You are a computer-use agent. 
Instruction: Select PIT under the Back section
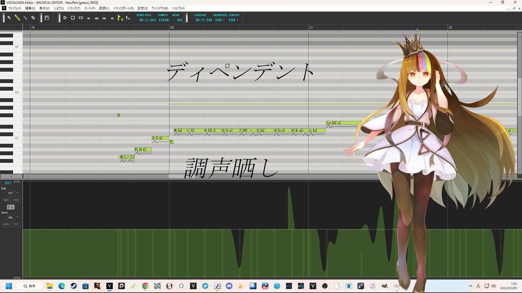(x=16, y=224)
